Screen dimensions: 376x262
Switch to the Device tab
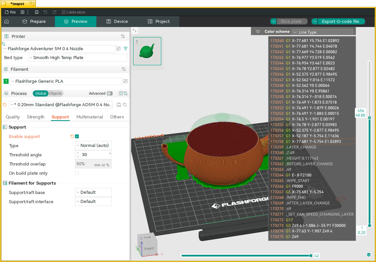117,21
